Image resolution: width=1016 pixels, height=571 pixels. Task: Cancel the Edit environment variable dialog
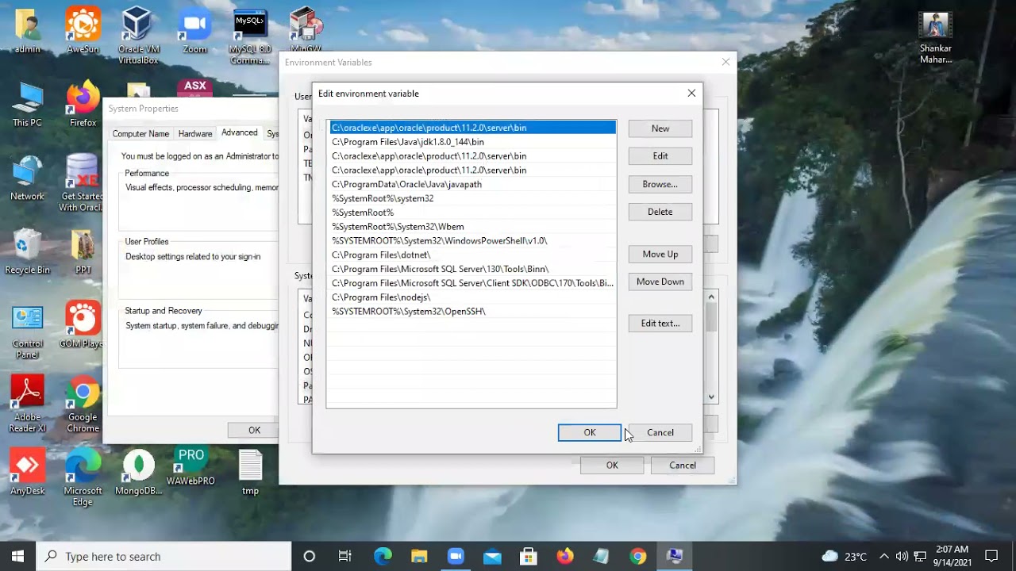click(660, 432)
